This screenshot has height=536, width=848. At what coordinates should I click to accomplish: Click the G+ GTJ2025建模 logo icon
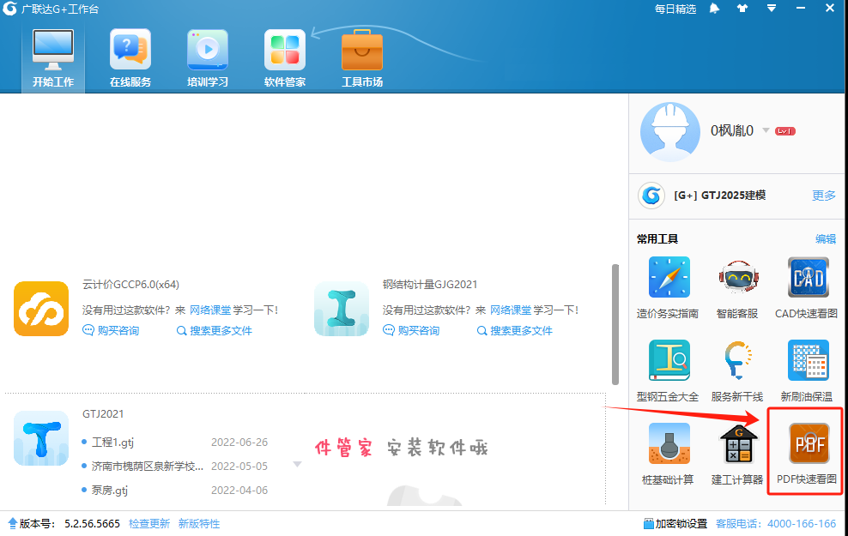click(651, 195)
